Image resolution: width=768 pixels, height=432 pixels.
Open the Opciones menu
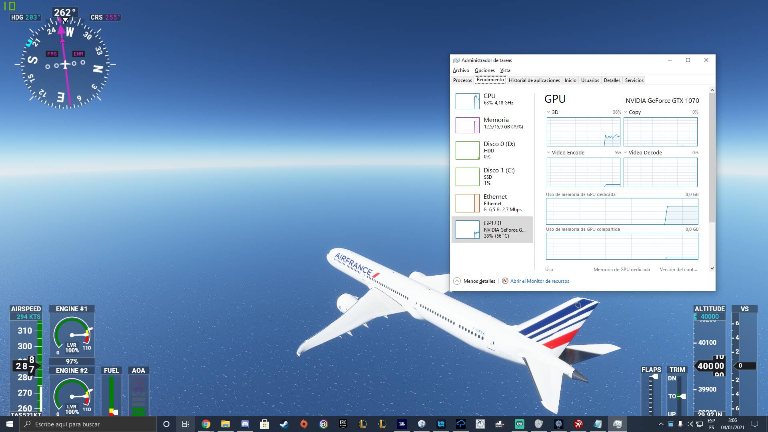click(x=484, y=70)
